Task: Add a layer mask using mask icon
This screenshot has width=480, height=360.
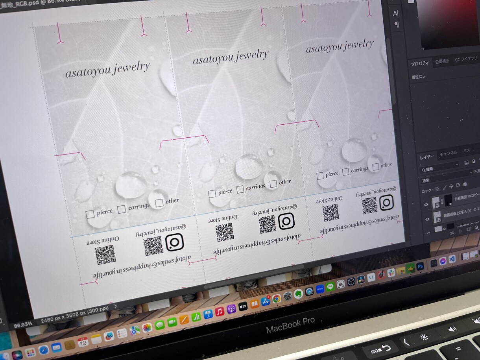Action: (x=468, y=230)
